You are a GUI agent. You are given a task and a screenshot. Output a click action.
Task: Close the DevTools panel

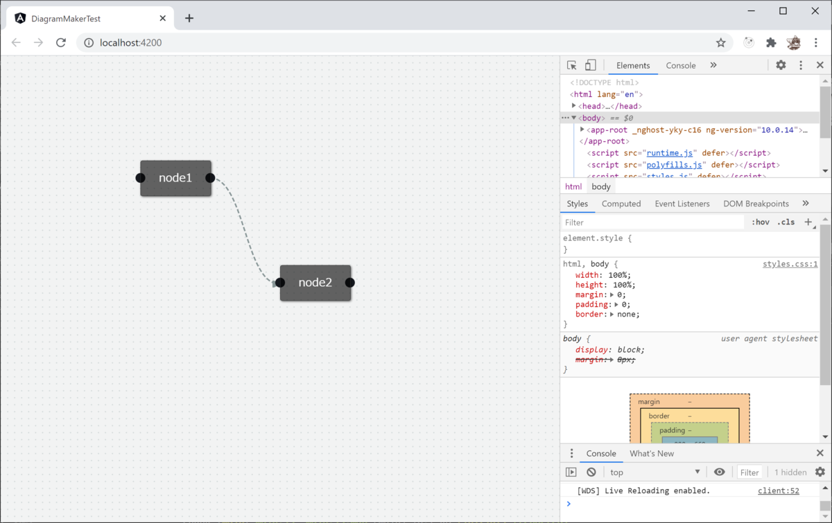point(820,65)
